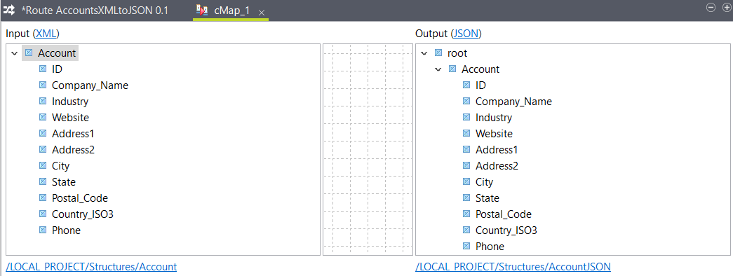Select the input Industry label
733x276 pixels.
70,102
